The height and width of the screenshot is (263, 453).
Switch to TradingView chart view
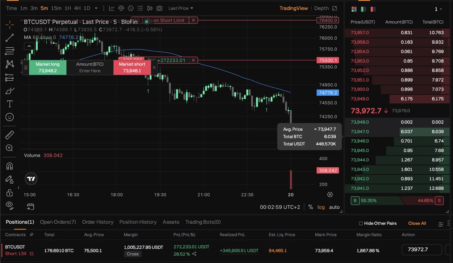pos(294,8)
